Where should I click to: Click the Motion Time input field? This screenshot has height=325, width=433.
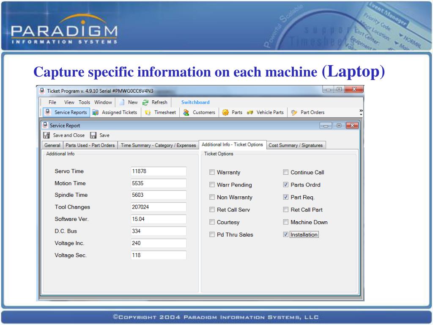click(x=159, y=183)
